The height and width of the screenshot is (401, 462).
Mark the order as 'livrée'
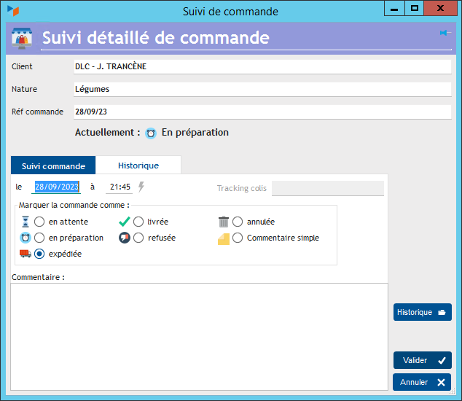138,222
